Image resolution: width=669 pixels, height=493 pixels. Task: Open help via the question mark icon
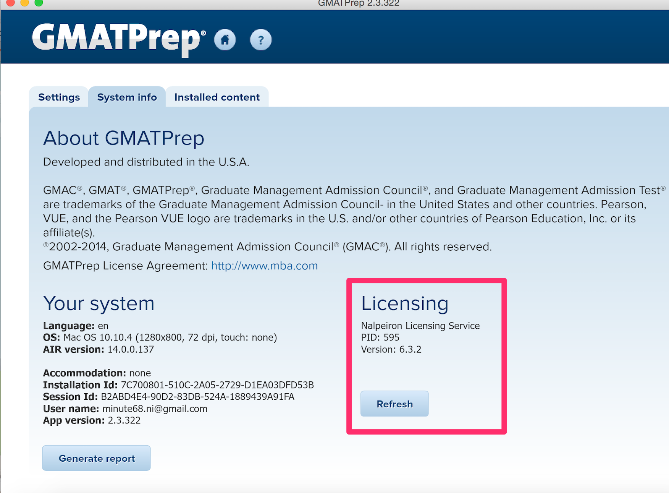pos(261,40)
